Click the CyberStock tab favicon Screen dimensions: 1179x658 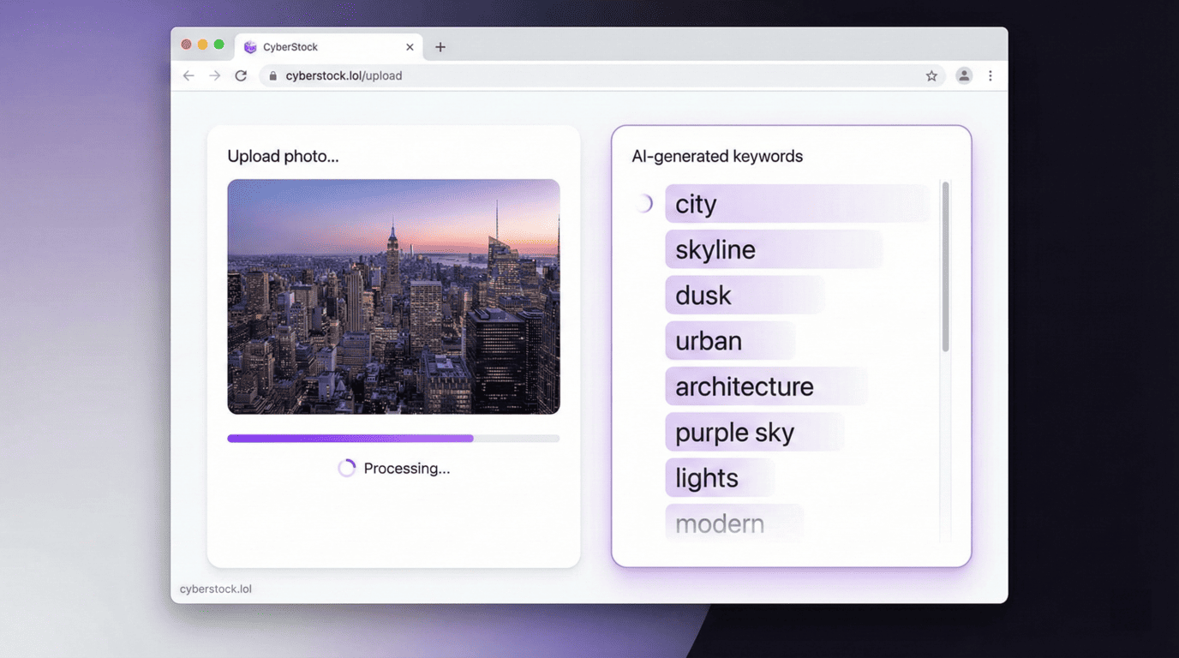pyautogui.click(x=250, y=47)
